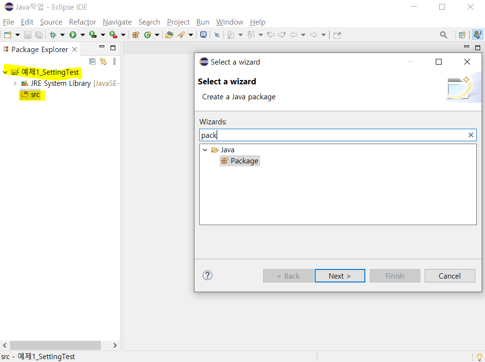Open the External Tools dropdown arrow
Viewport: 485px width, 362px height.
tap(123, 35)
